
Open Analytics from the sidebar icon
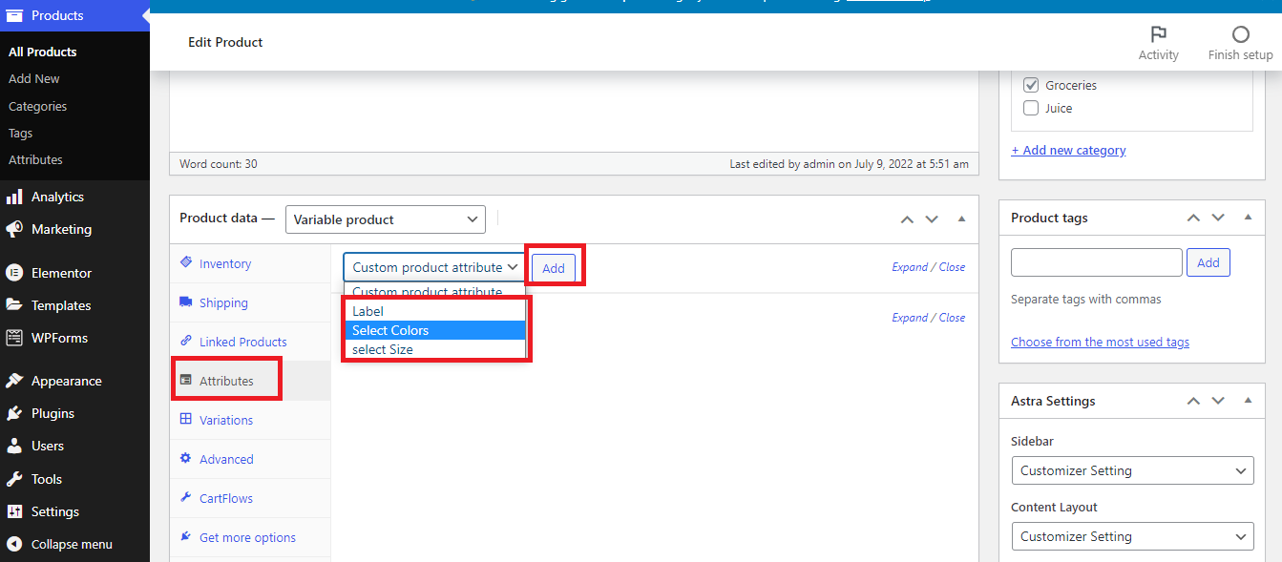(14, 197)
